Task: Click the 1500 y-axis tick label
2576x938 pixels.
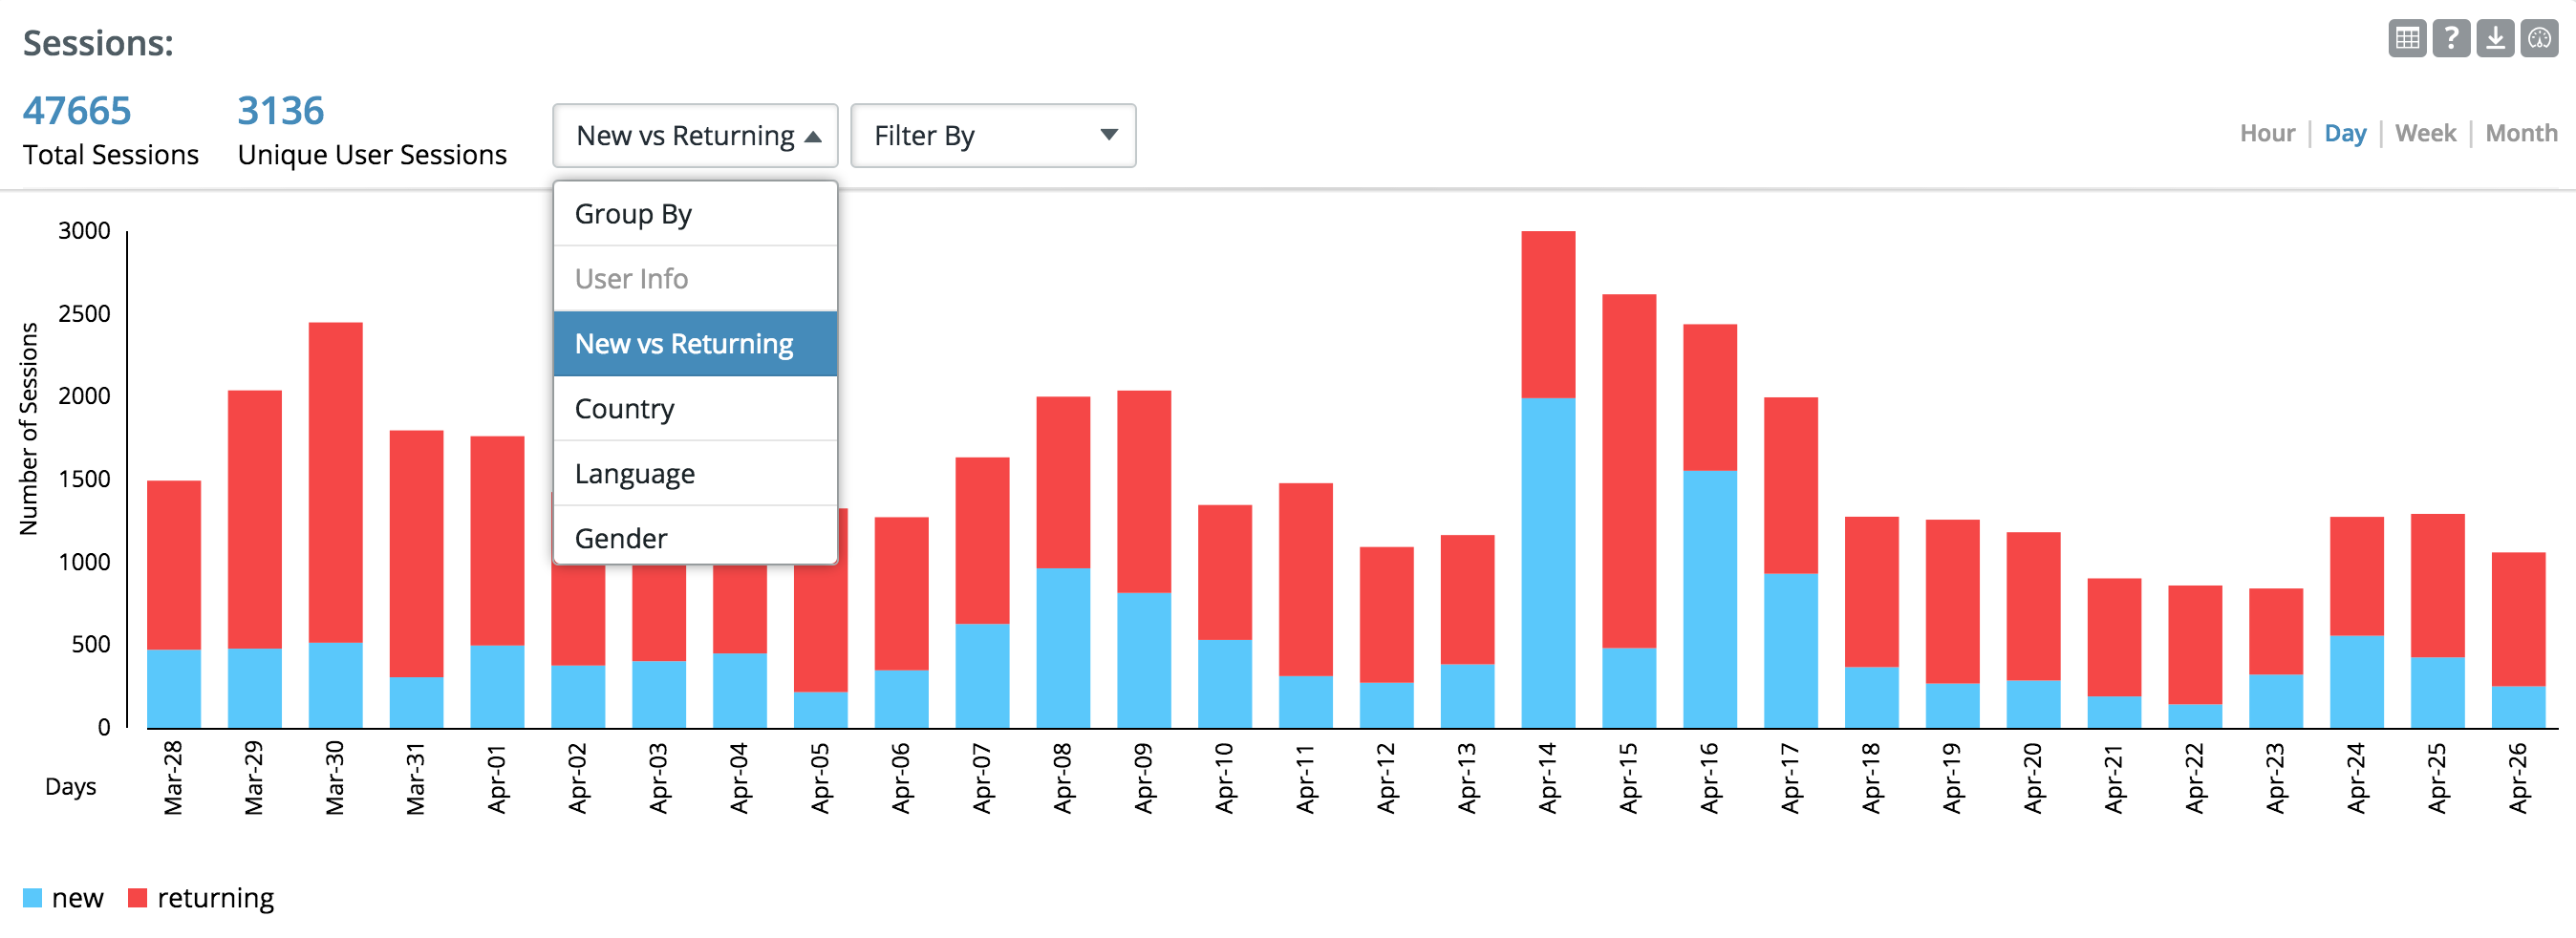Action: pyautogui.click(x=84, y=479)
